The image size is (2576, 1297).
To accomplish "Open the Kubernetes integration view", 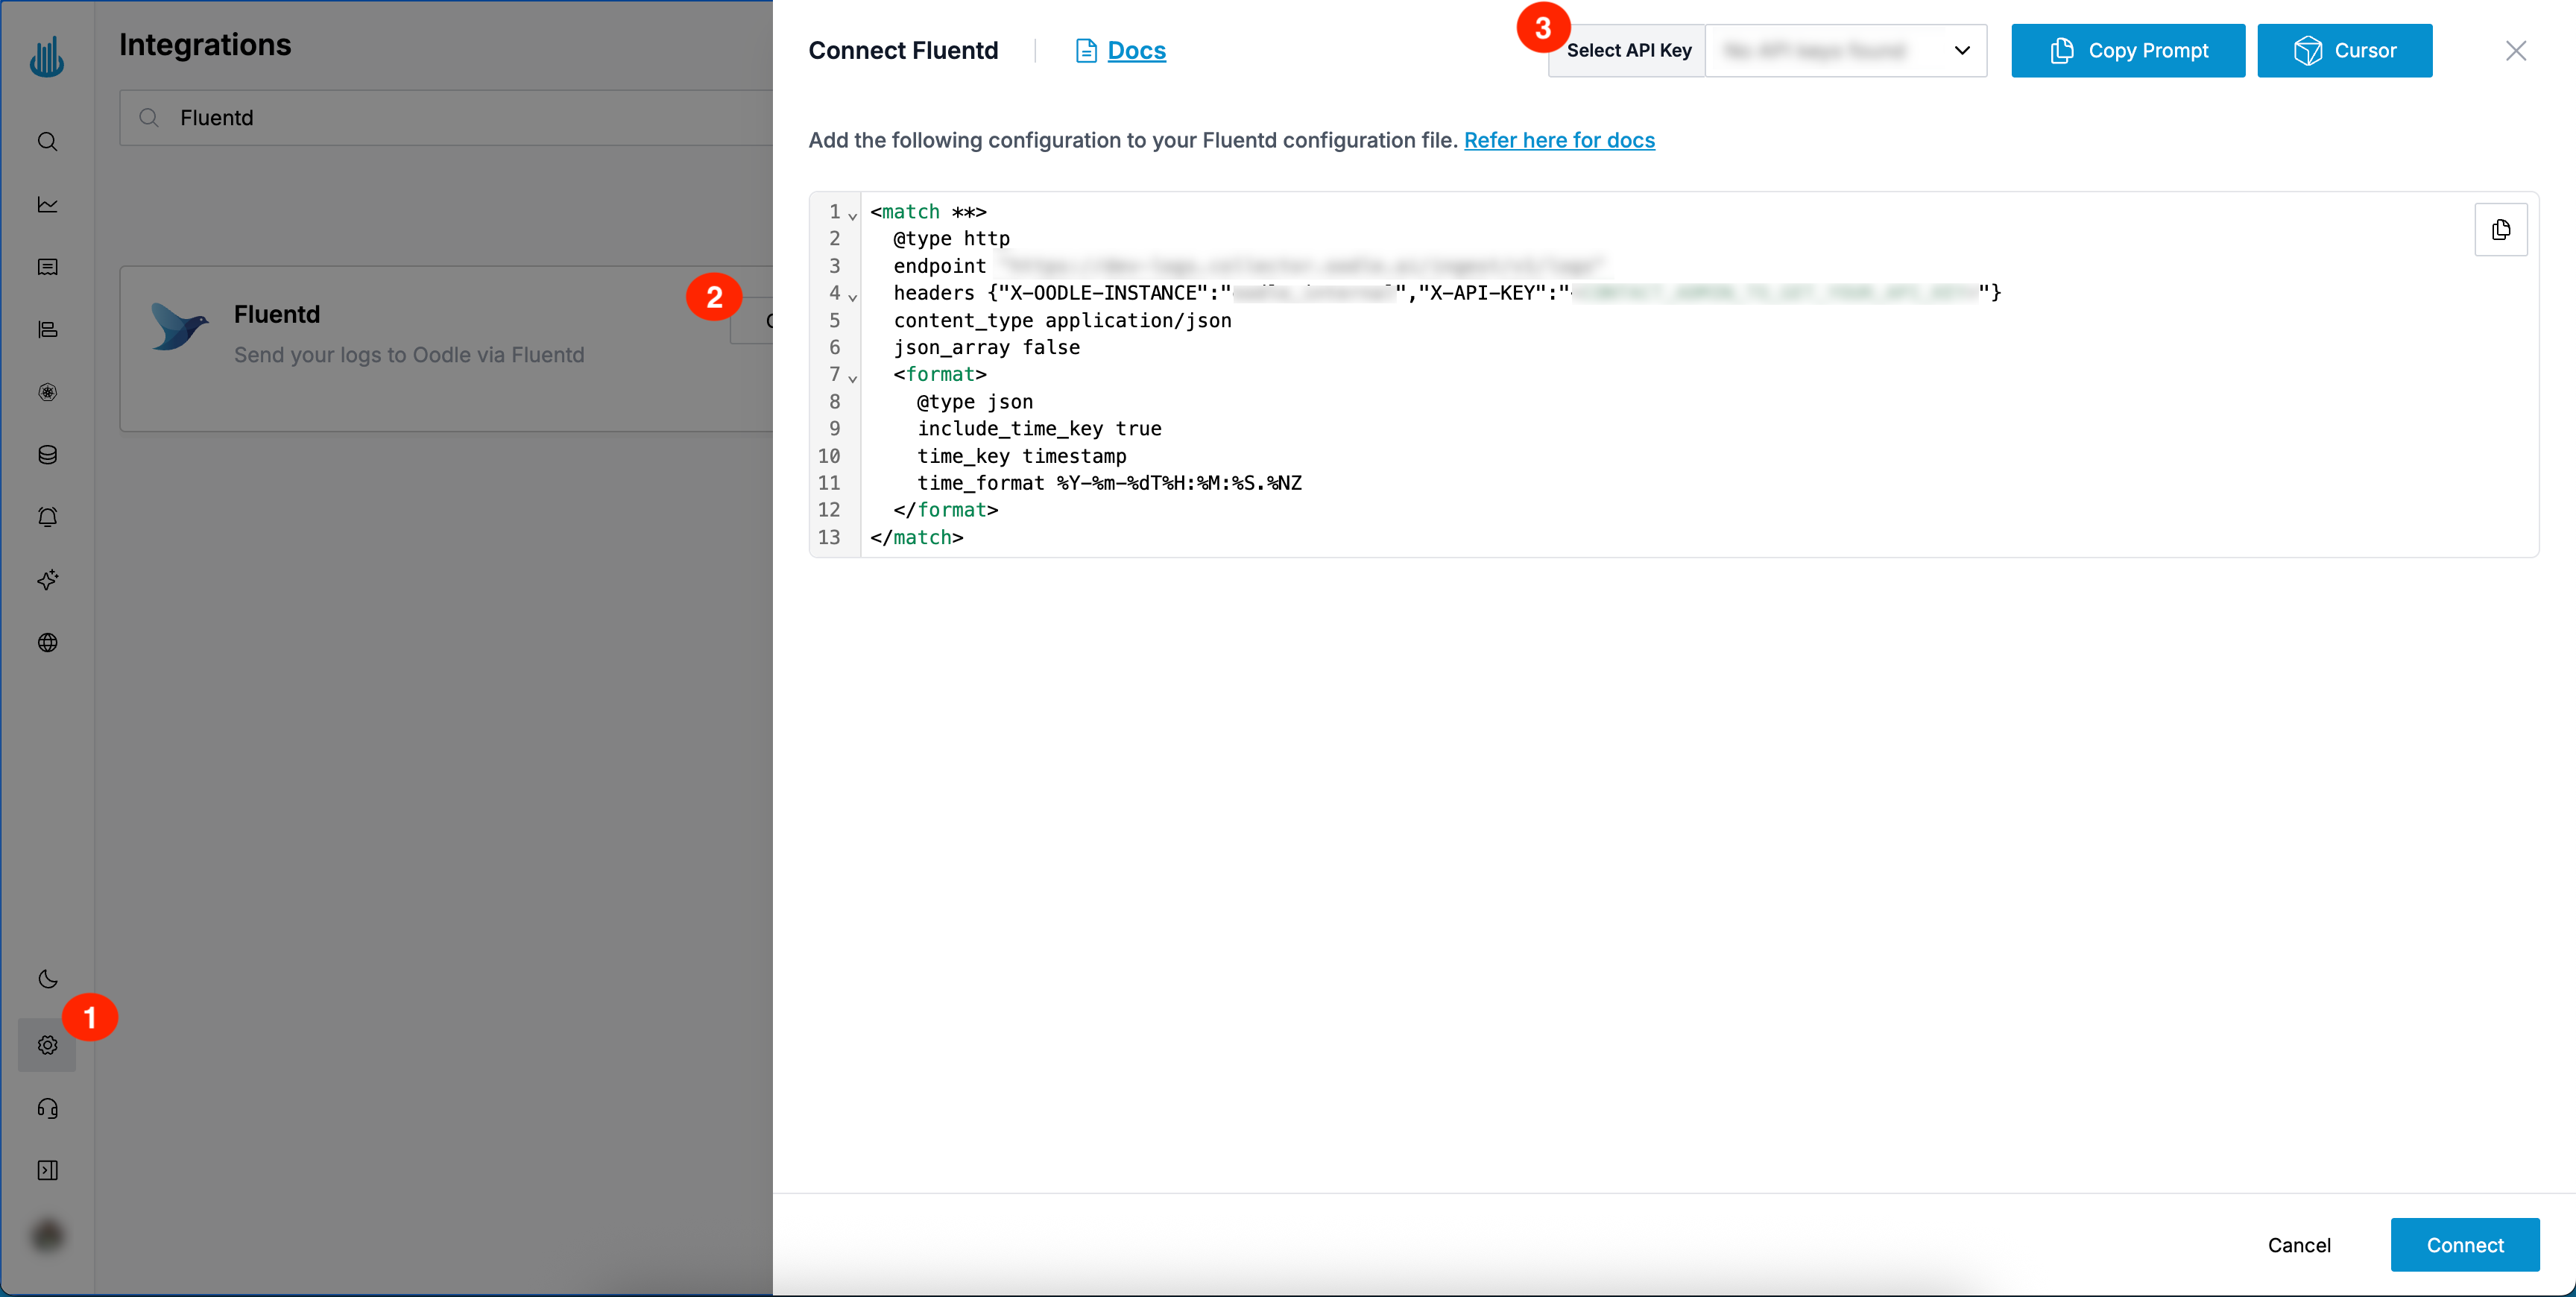I will pyautogui.click(x=47, y=392).
